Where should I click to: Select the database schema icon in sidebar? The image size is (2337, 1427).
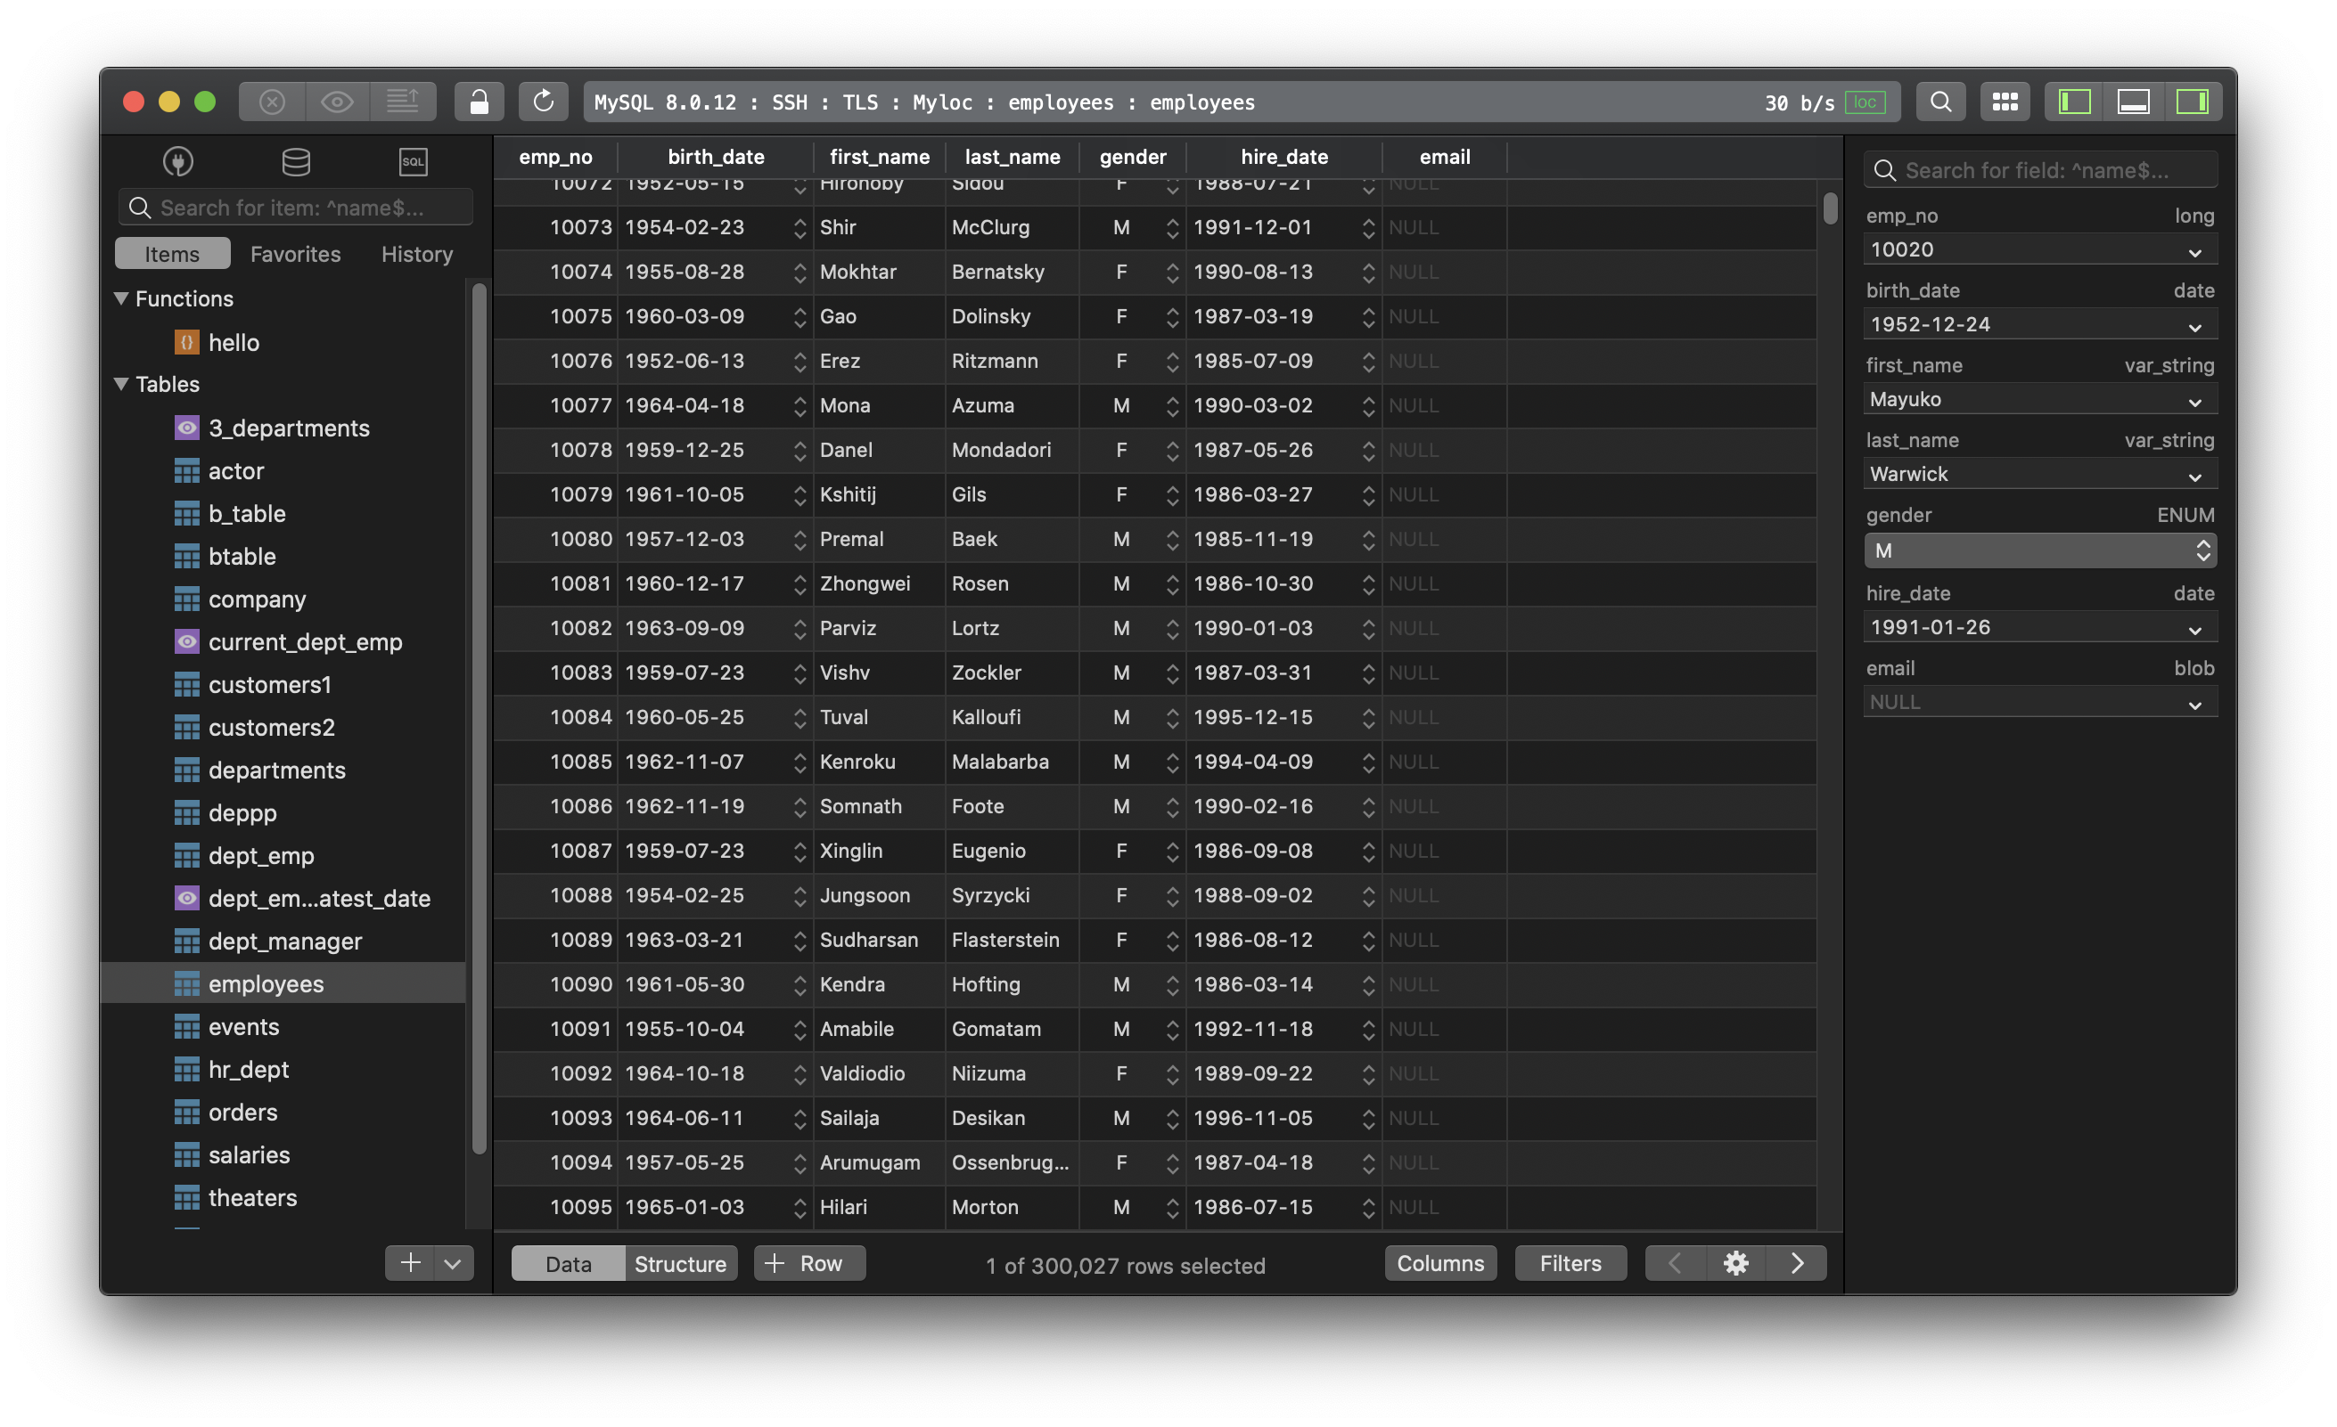click(x=294, y=162)
